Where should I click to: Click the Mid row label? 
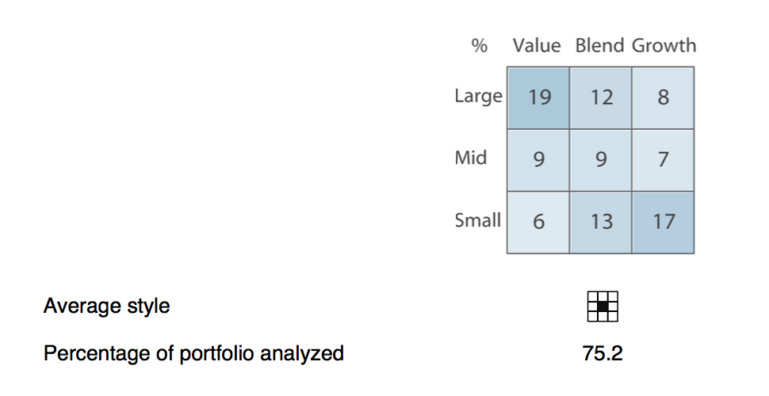coord(471,158)
